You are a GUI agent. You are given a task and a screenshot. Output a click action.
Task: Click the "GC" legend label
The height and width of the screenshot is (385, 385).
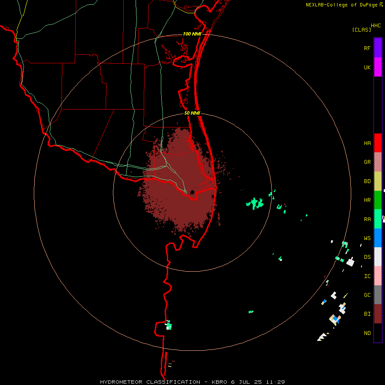click(367, 295)
